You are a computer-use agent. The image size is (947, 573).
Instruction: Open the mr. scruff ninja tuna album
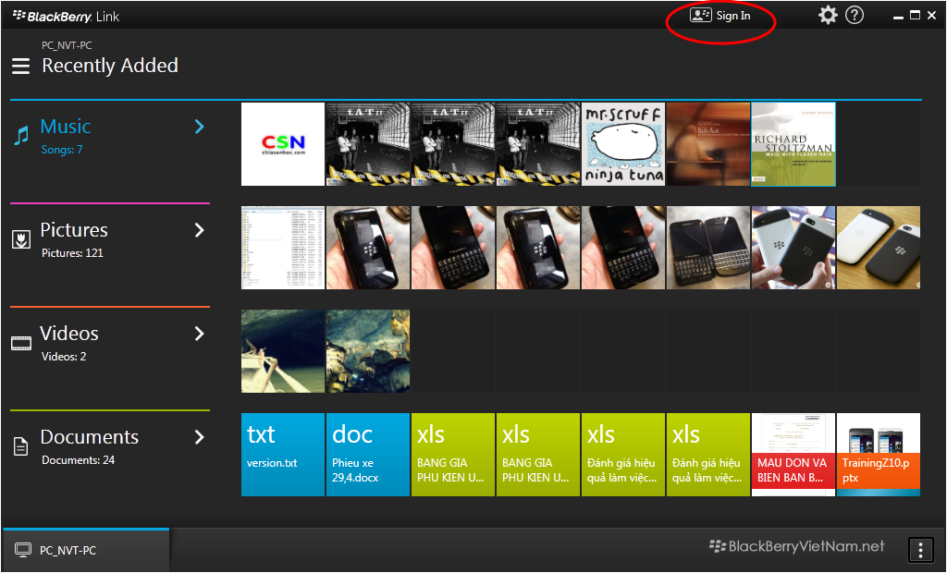click(623, 144)
